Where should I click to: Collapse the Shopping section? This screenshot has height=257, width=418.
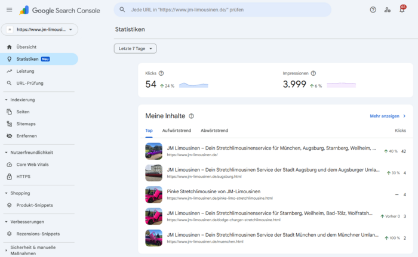6,193
